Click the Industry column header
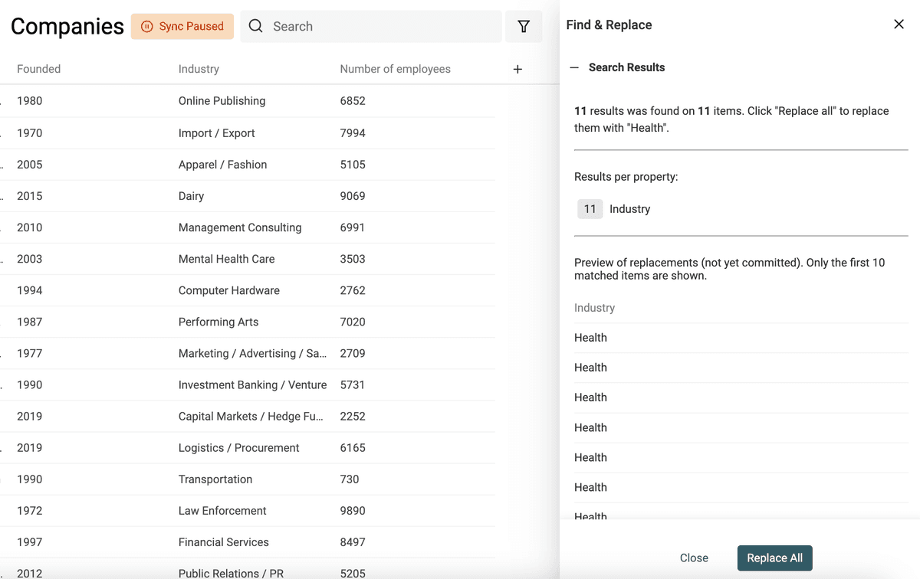920x579 pixels. (199, 69)
